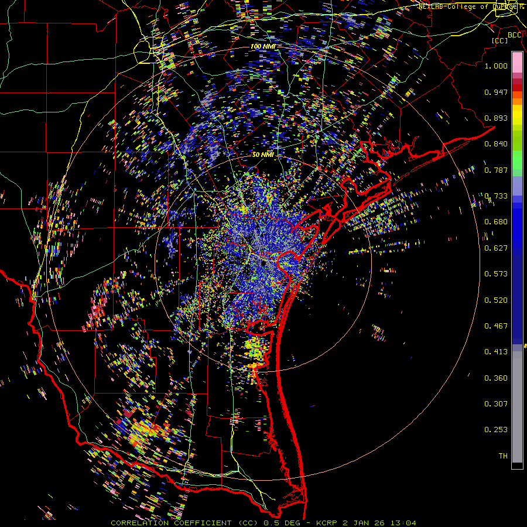Image resolution: width=527 pixels, height=527 pixels.
Task: Click the 50 NMI range ring label
Action: [x=263, y=155]
